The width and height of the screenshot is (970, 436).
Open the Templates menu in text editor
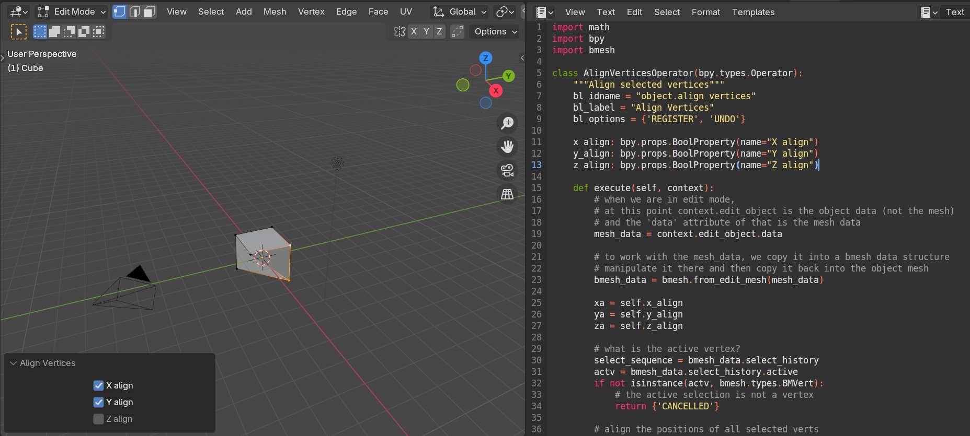pos(753,12)
